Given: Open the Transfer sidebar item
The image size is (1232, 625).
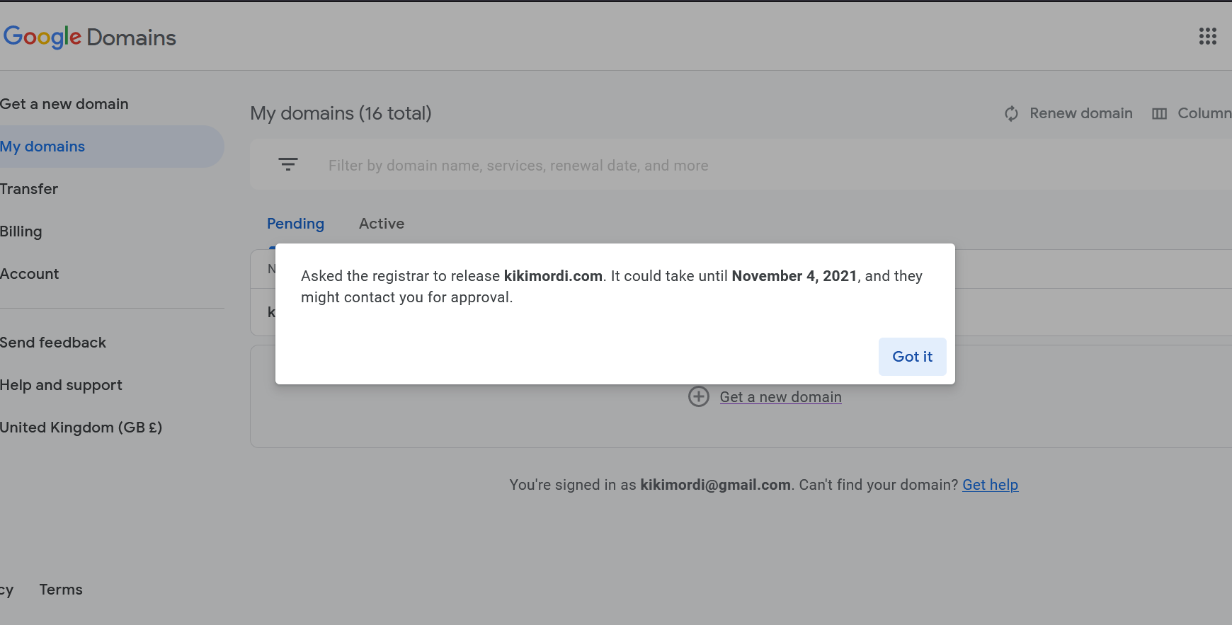Looking at the screenshot, I should (x=29, y=189).
